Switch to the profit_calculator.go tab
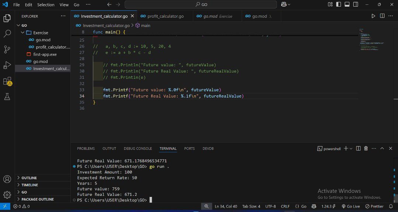The height and width of the screenshot is (212, 398). [164, 16]
